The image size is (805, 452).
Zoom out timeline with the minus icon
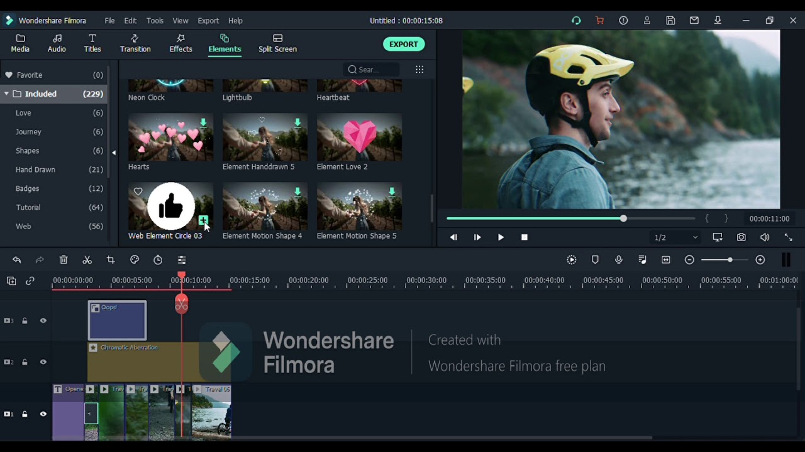pos(689,260)
